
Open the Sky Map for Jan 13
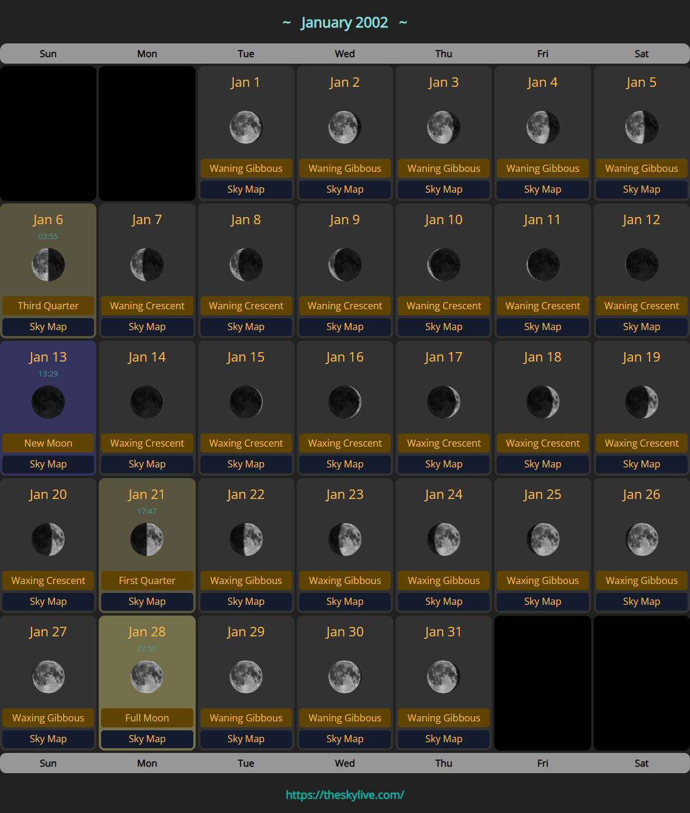[x=48, y=464]
